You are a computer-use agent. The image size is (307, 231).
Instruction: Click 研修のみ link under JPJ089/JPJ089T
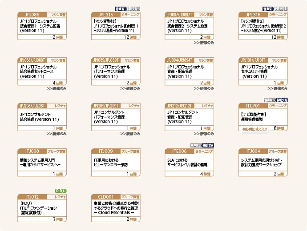point(130,88)
